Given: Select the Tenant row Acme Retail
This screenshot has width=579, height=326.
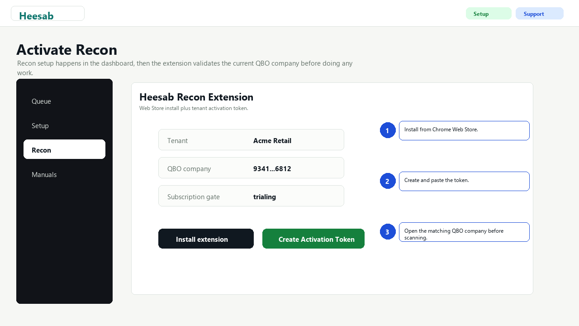Looking at the screenshot, I should 251,140.
